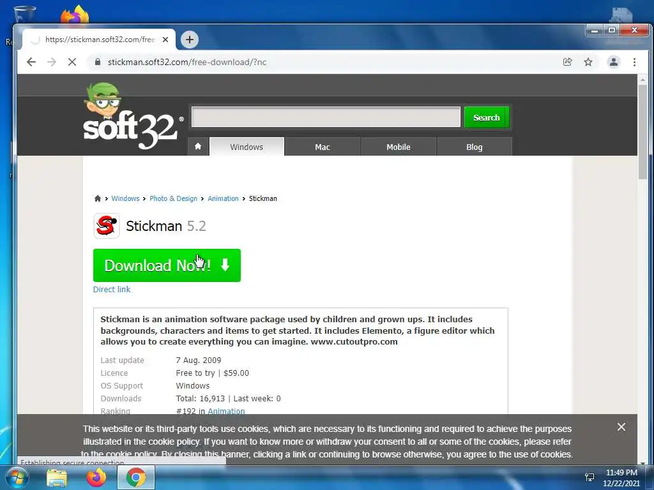Screen dimensions: 654x490
Task: Click the page vertical scrollbar thumb
Action: coord(643,131)
